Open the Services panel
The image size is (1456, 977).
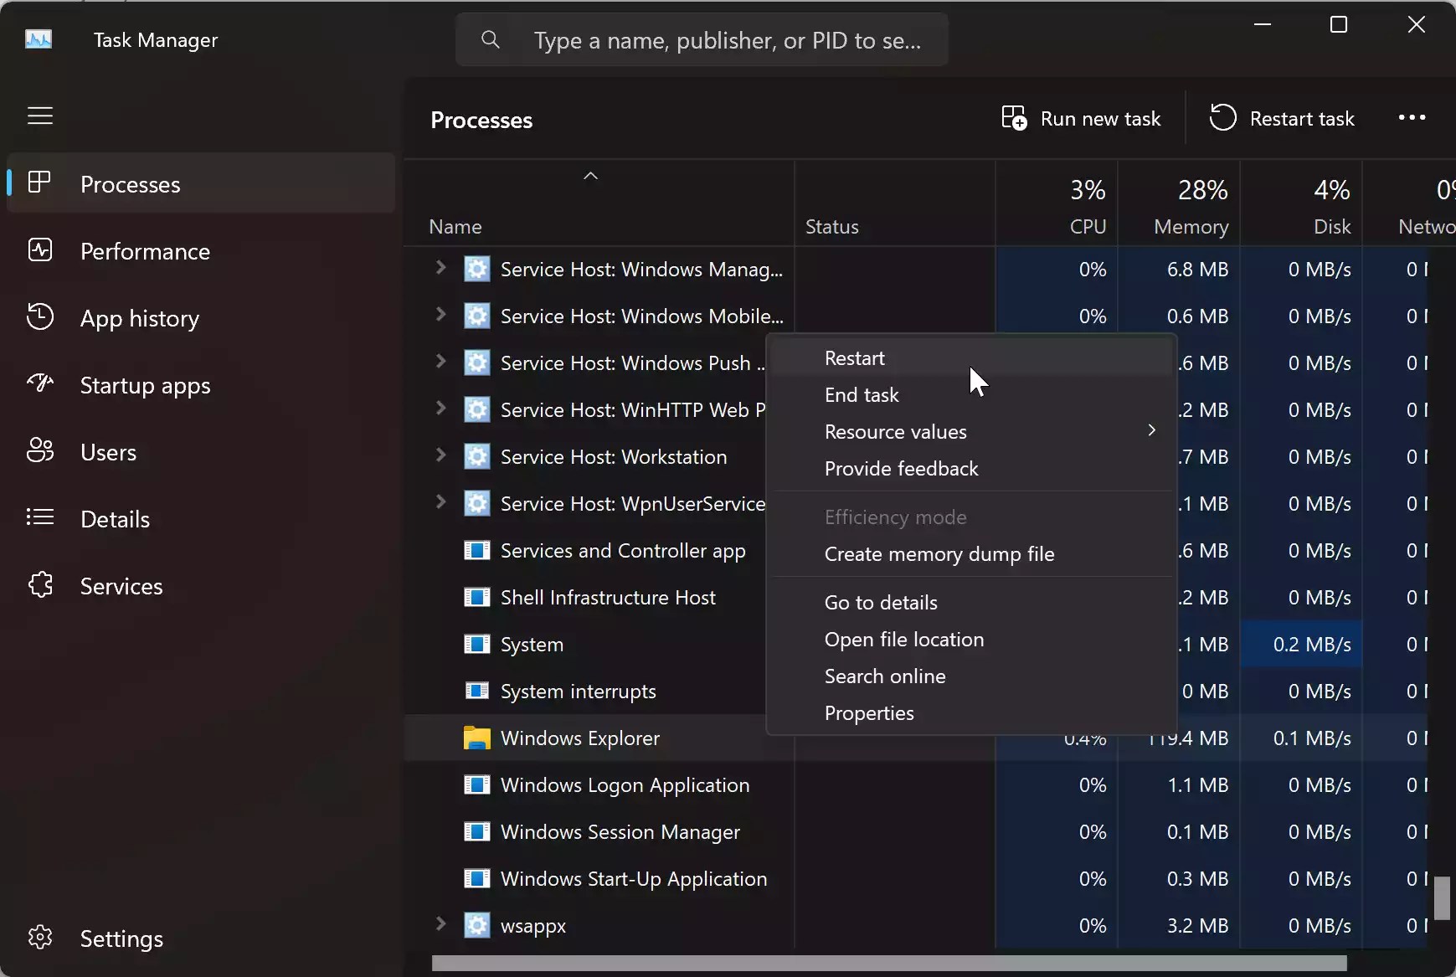121,586
